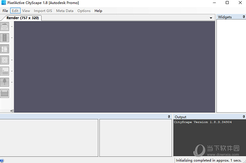
Task: Select the road tool icon
Action: coord(5,37)
